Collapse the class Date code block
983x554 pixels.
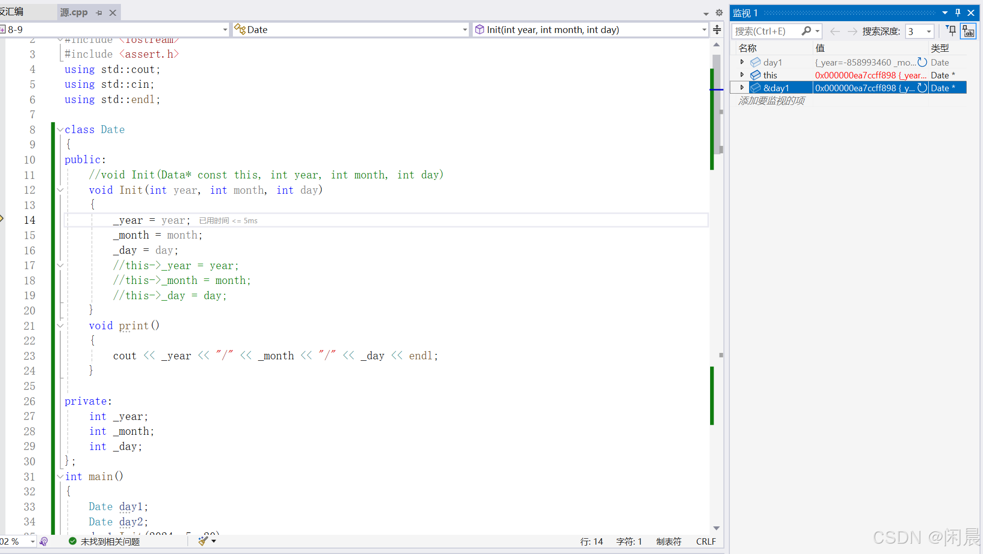click(x=60, y=130)
